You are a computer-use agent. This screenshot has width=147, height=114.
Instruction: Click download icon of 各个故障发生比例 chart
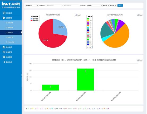[141, 15]
